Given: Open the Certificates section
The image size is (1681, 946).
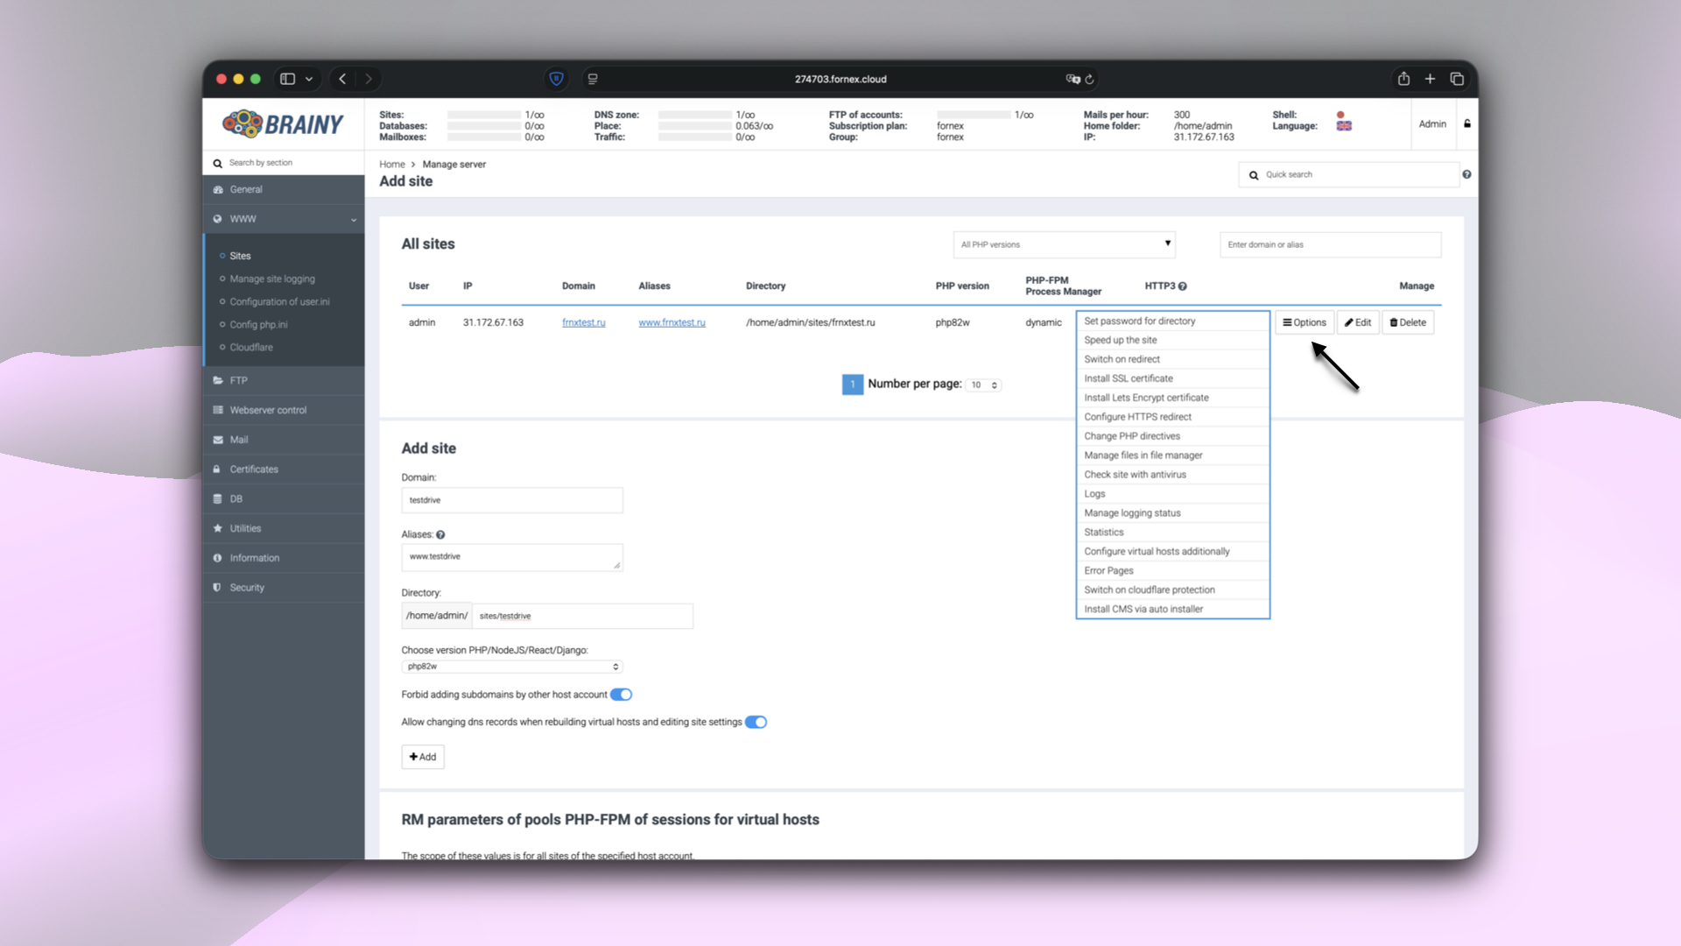Looking at the screenshot, I should (x=253, y=469).
